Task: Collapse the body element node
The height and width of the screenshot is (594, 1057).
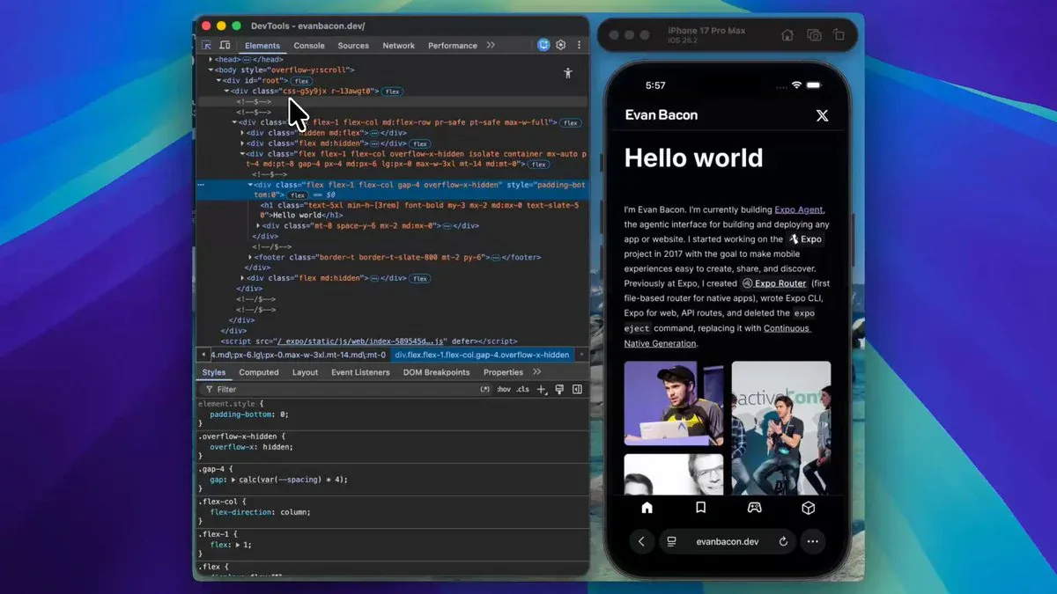Action: [211, 70]
